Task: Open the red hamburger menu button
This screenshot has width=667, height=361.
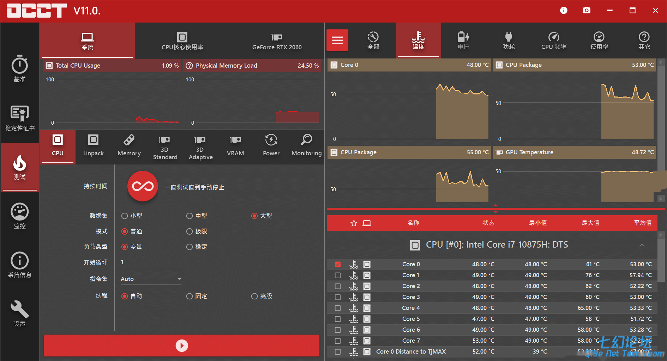Action: 337,40
